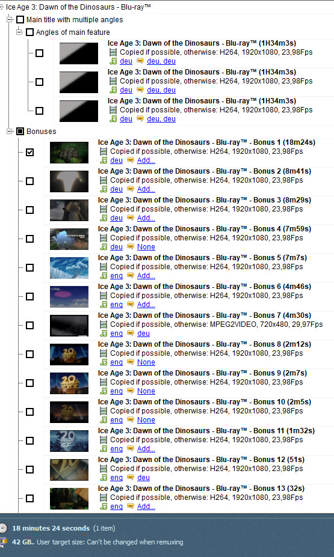Click the 'eng' audio link for Bonus 6
The height and width of the screenshot is (557, 334).
pyautogui.click(x=116, y=305)
